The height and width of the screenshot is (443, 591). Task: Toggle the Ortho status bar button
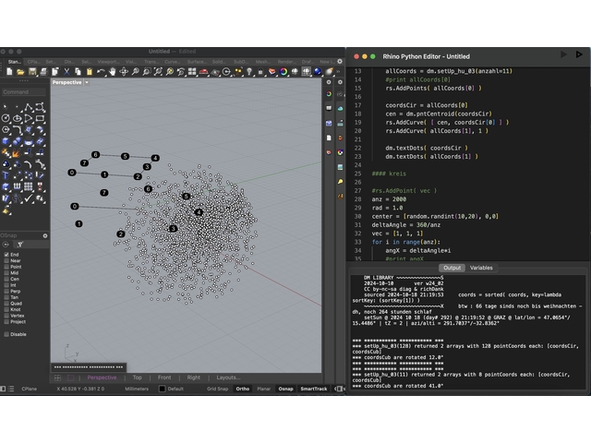tap(243, 389)
